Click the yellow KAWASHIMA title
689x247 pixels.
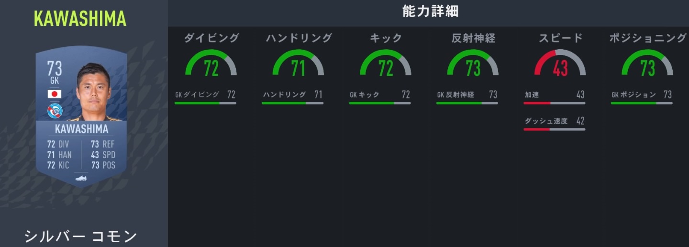pos(80,18)
